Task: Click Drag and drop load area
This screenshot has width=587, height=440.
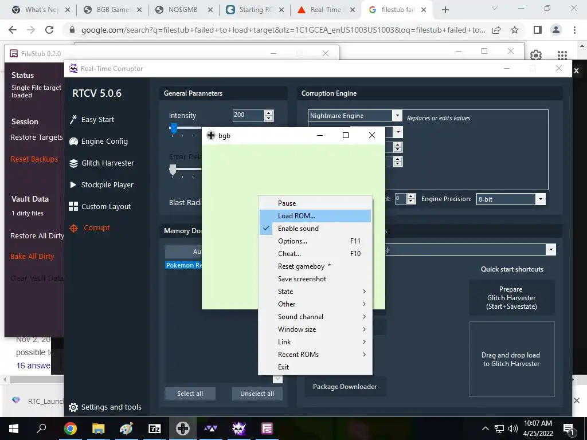Action: click(x=511, y=359)
